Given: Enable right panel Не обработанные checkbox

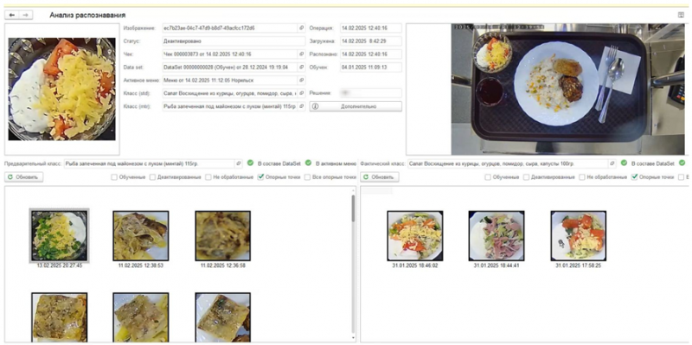Looking at the screenshot, I should tap(581, 177).
